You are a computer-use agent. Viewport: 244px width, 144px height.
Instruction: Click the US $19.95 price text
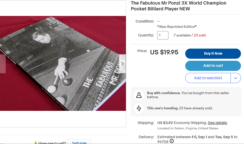[164, 52]
